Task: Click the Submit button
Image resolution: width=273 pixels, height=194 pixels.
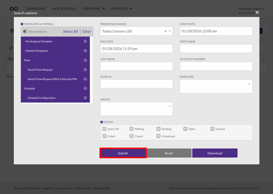Action: (123, 153)
